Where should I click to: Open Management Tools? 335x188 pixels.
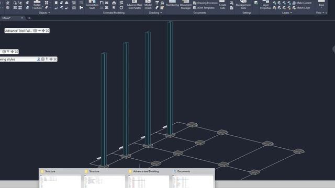243,5
